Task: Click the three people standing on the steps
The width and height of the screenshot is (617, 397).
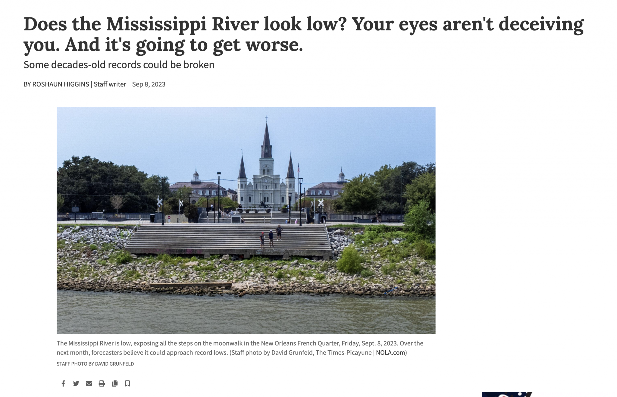Action: 271,236
